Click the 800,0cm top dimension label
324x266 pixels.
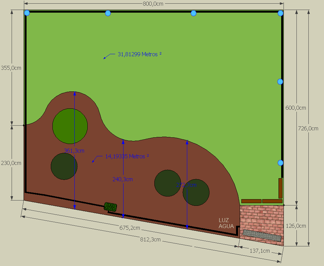(153, 4)
